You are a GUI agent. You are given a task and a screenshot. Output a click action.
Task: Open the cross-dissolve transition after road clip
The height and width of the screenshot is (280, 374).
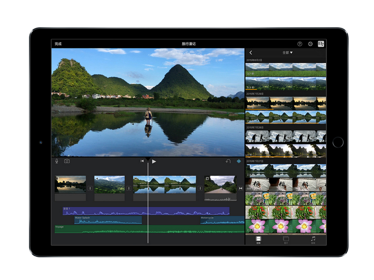point(241,189)
